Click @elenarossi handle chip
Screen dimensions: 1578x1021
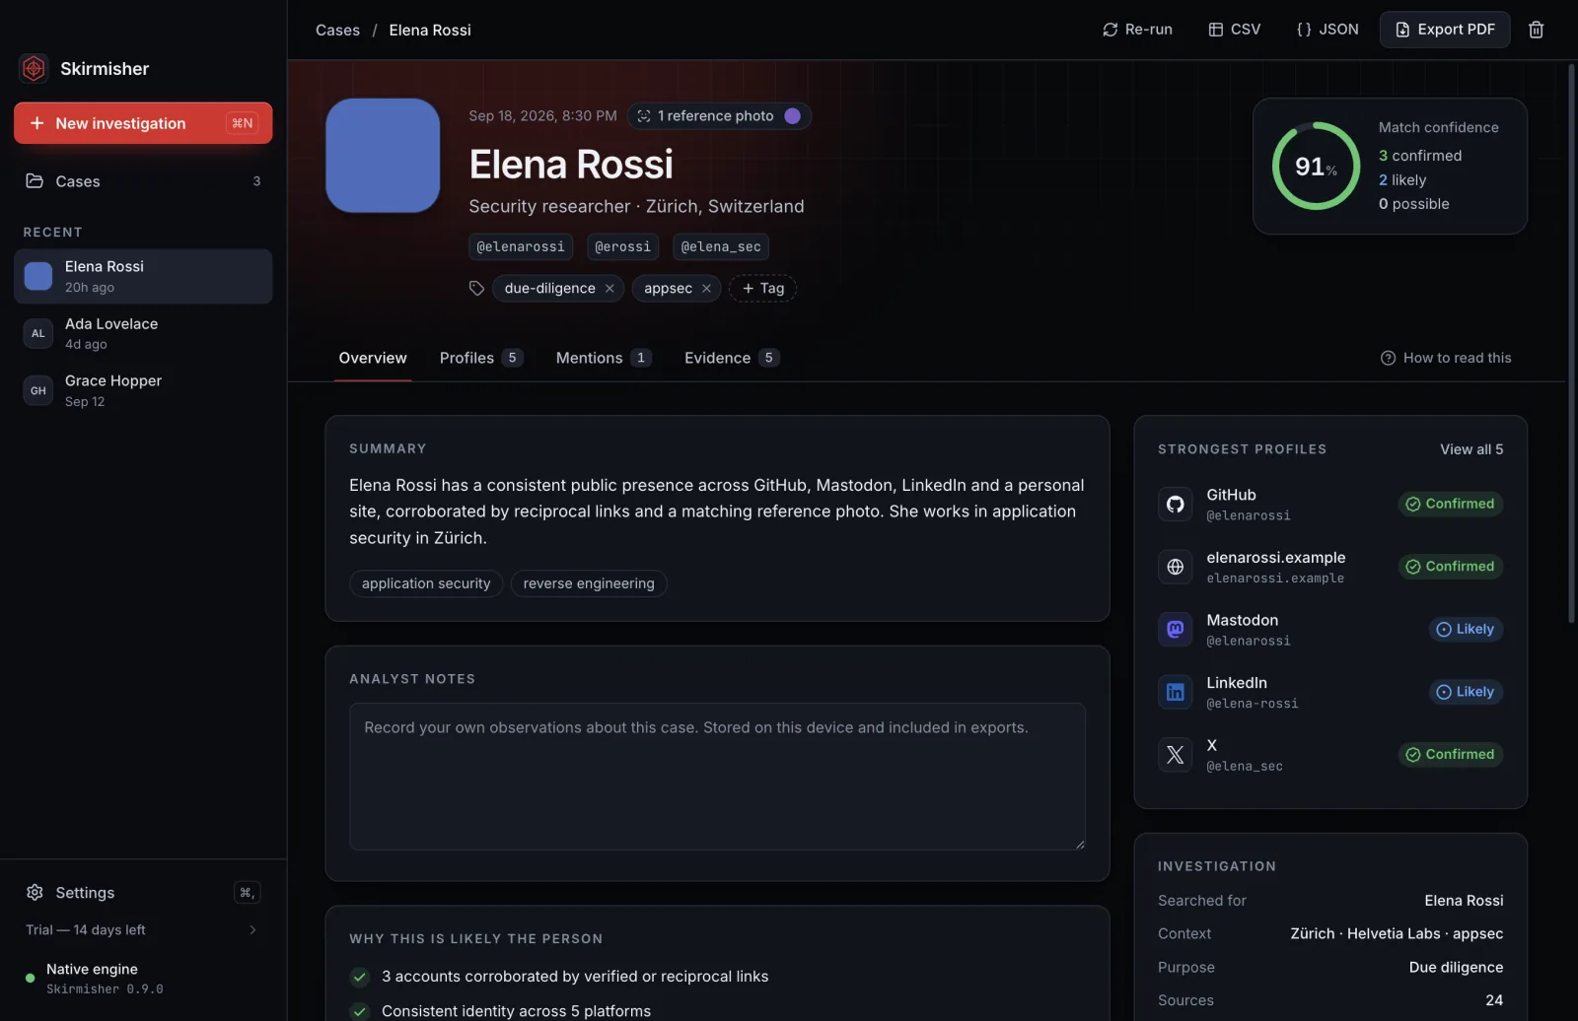pos(521,246)
